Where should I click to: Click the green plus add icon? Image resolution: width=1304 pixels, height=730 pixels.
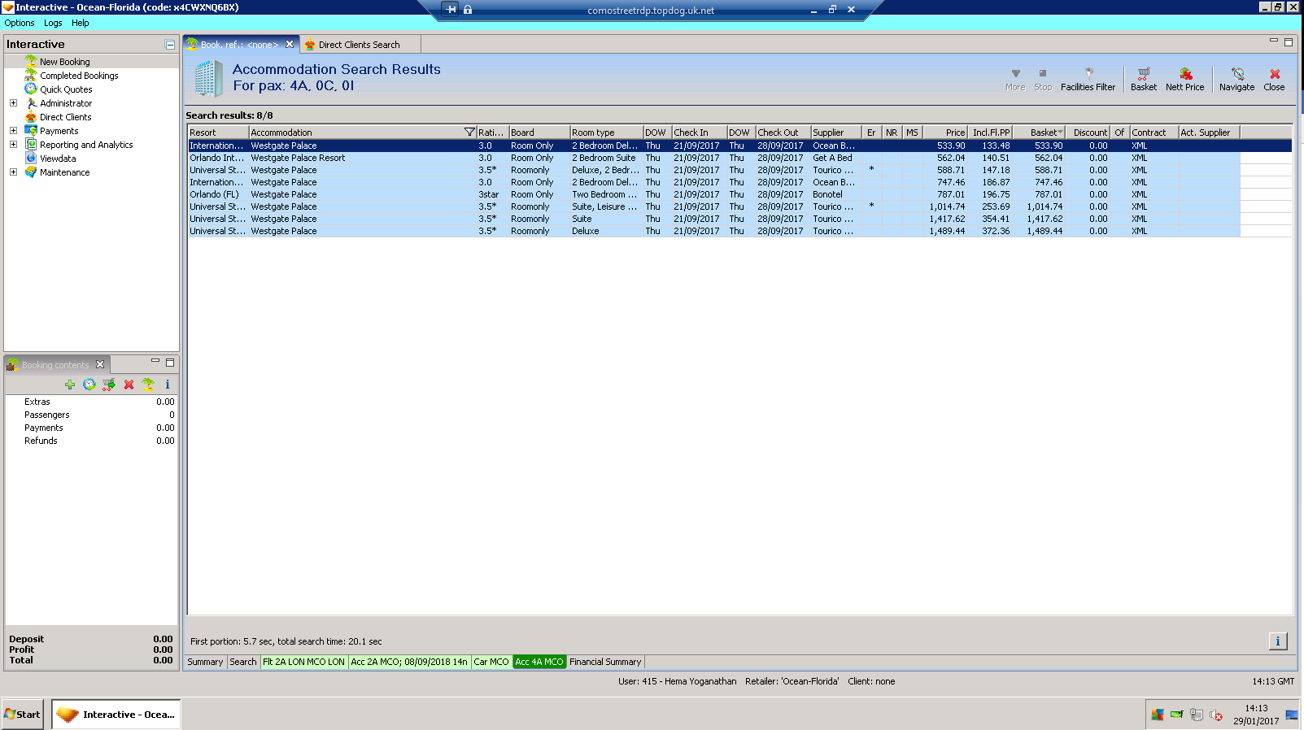pos(70,385)
